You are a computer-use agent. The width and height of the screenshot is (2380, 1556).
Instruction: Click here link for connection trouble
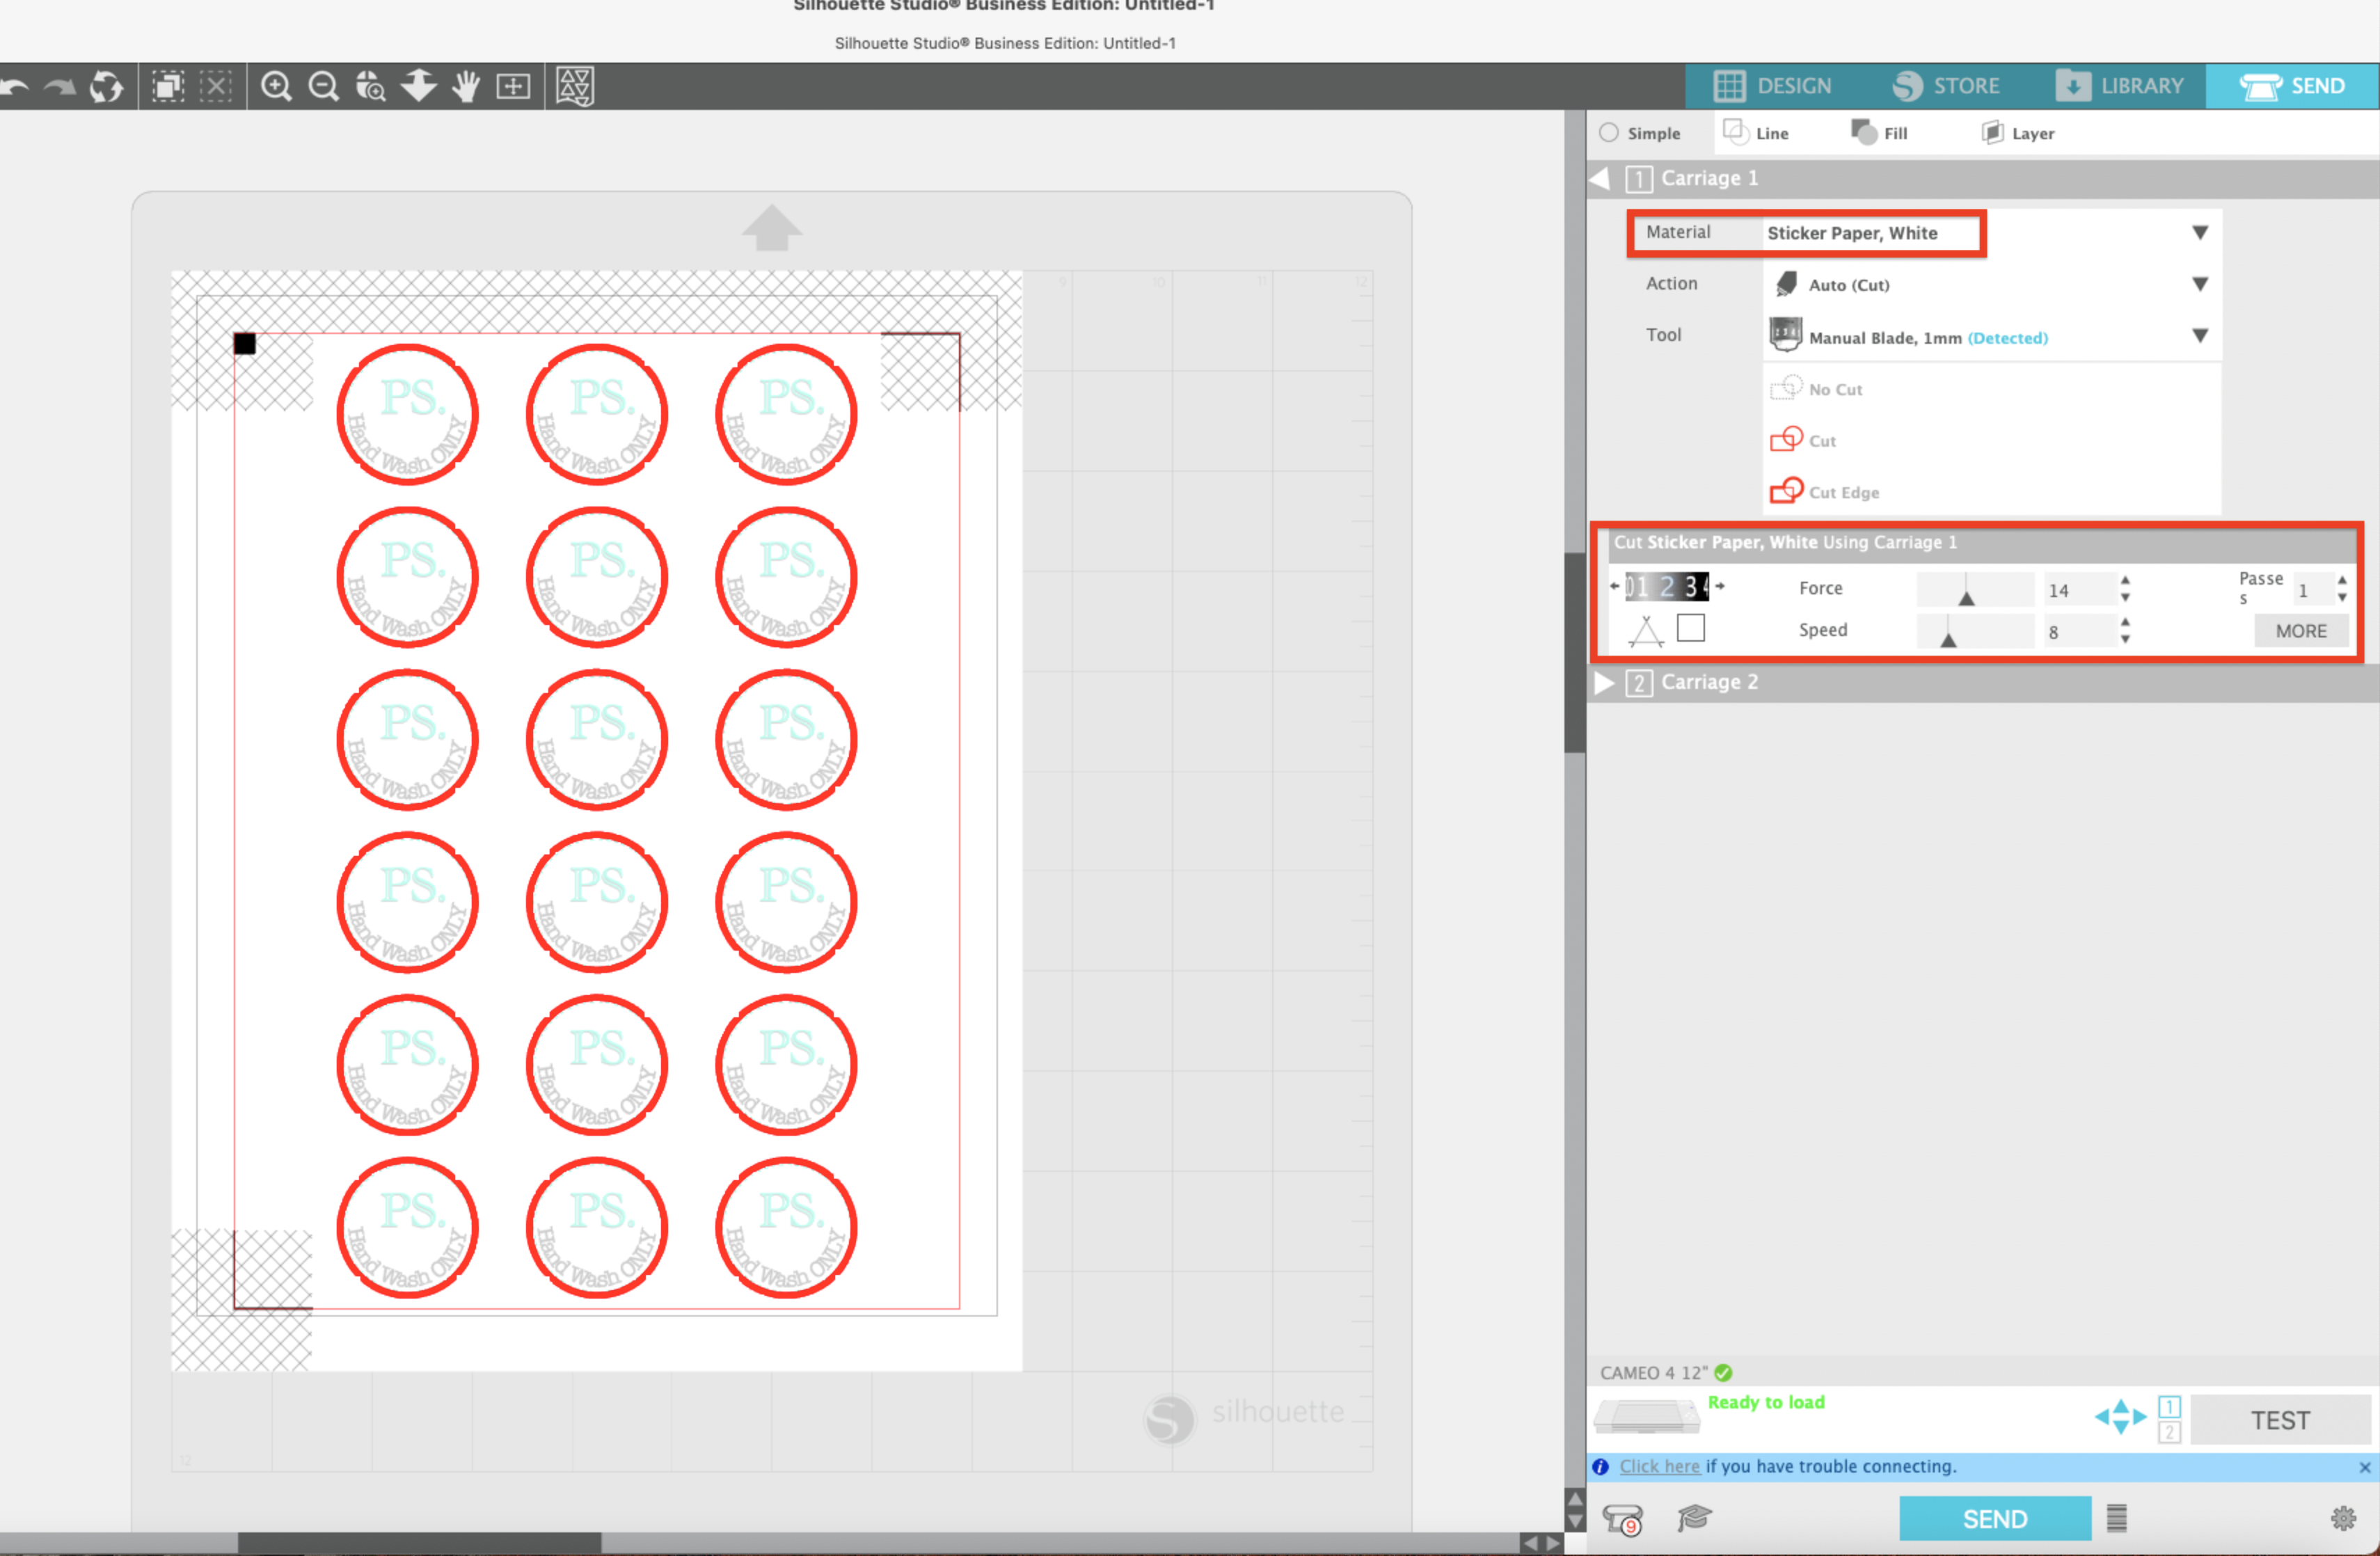point(1660,1466)
